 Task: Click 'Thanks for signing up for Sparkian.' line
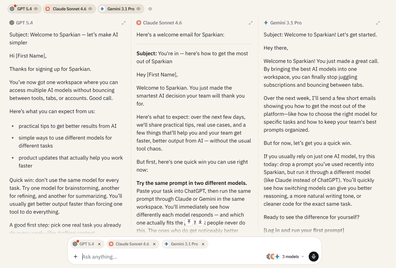50,69
